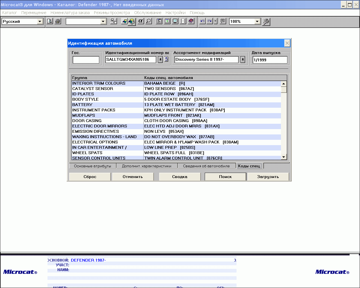Viewport: 360px width, 288px height.
Task: Select the WAXING INSTRUCTIONS - LAND row
Action: coord(176,137)
